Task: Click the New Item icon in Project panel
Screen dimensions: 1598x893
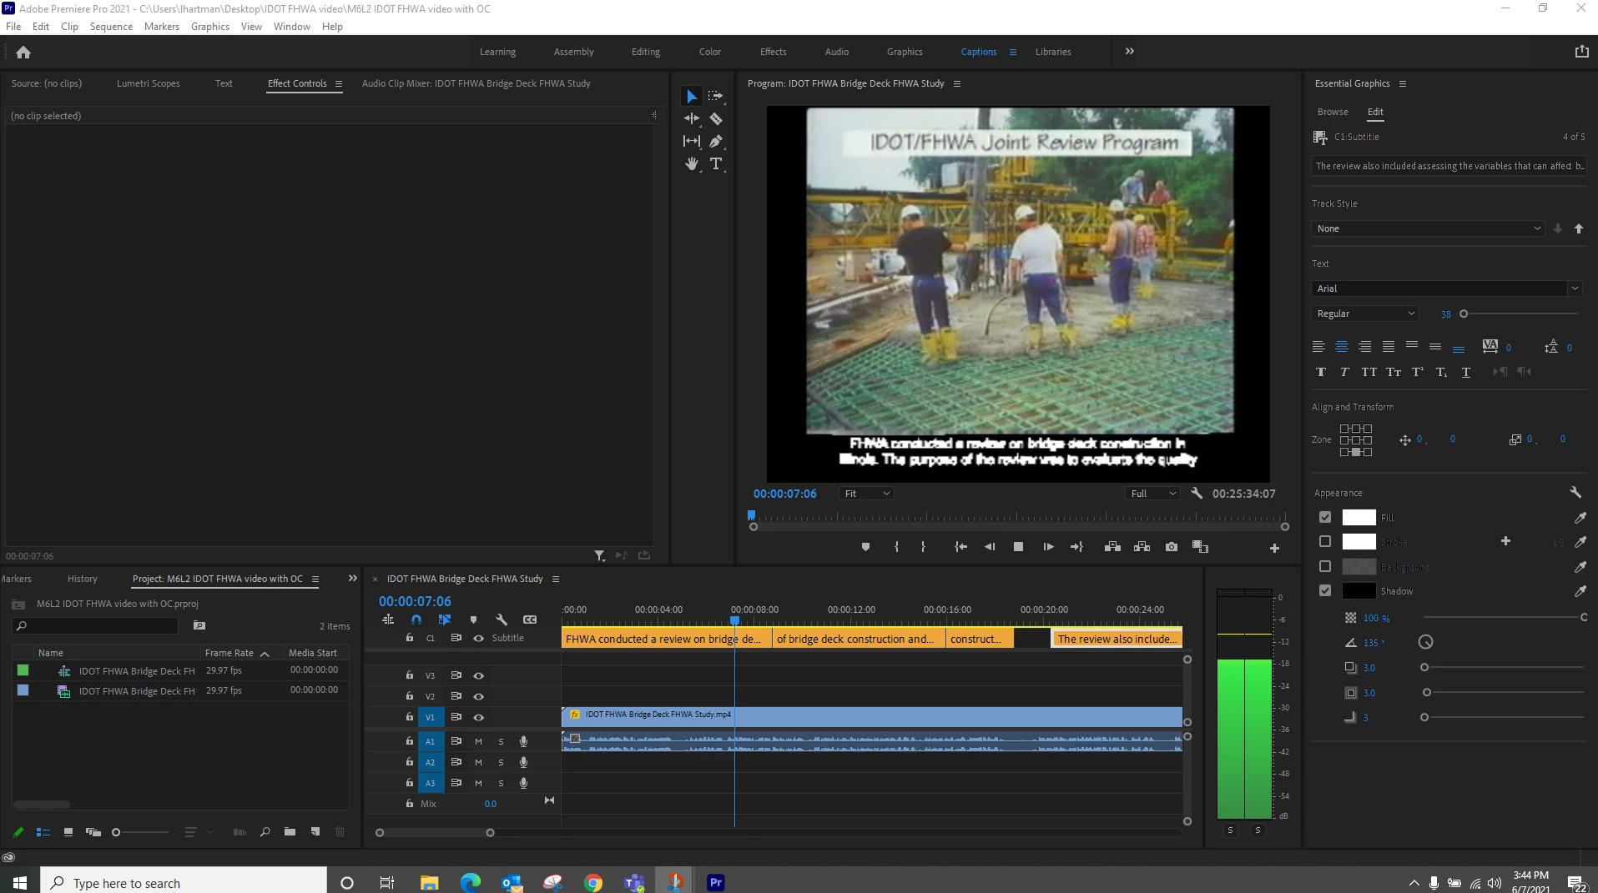Action: click(x=315, y=832)
